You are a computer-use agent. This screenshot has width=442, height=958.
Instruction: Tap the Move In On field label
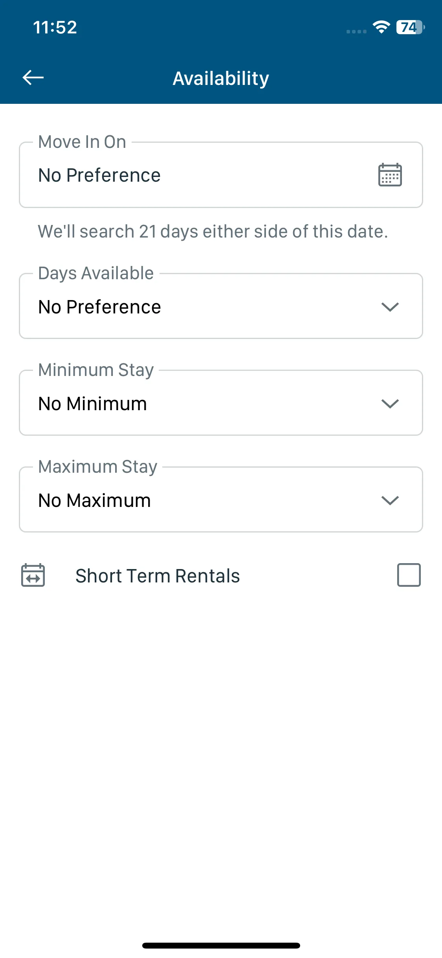[82, 142]
